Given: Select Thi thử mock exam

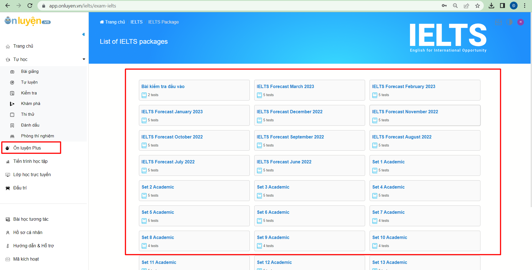Looking at the screenshot, I should click(x=27, y=114).
